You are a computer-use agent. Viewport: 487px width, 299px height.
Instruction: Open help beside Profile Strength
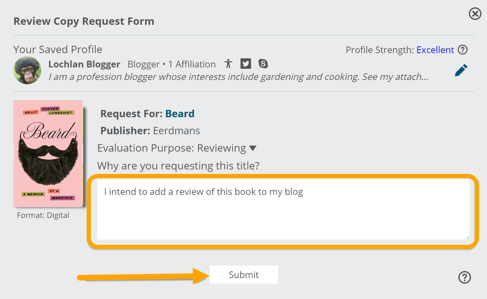click(463, 50)
